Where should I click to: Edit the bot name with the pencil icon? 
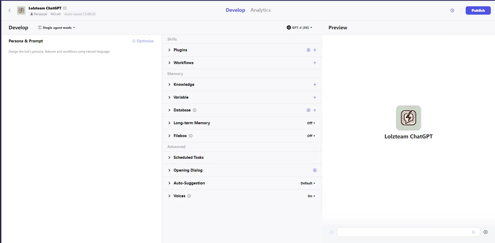[65, 8]
